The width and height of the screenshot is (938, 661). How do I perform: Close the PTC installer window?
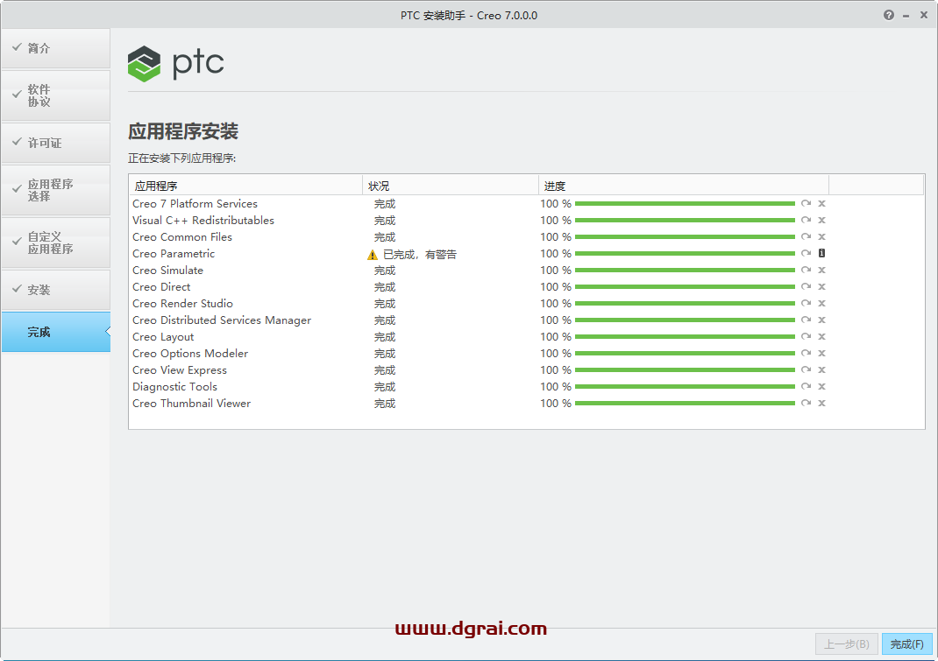point(924,16)
